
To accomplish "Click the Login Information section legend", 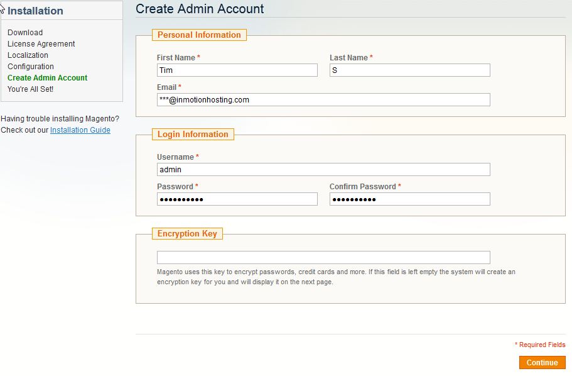I will (193, 135).
